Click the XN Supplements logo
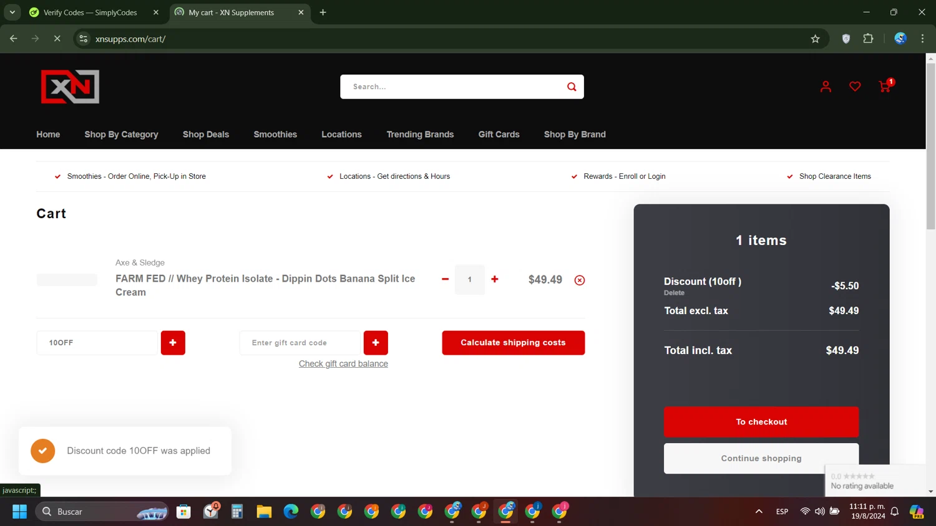This screenshot has width=936, height=526. point(70,87)
